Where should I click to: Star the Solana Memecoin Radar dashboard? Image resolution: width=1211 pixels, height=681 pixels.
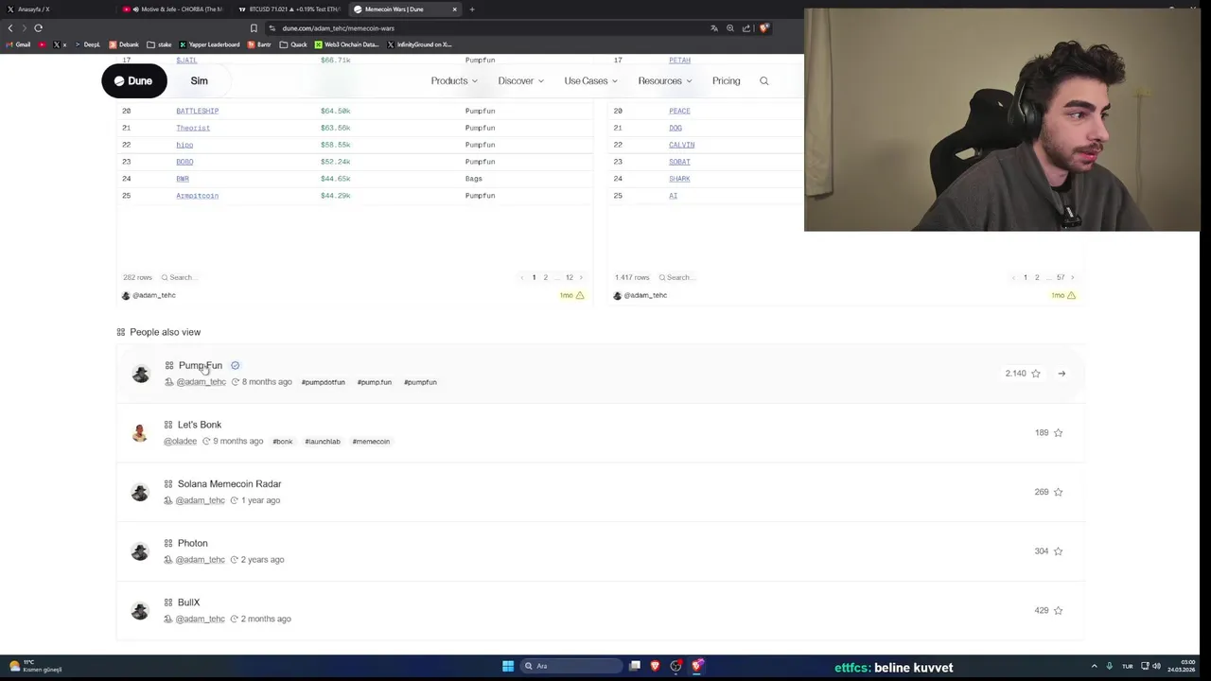coord(1058,492)
